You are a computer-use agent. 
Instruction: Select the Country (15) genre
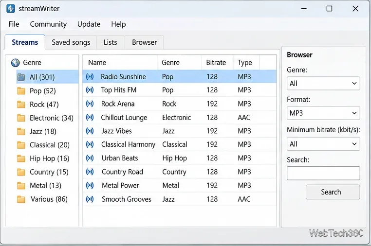(x=49, y=172)
